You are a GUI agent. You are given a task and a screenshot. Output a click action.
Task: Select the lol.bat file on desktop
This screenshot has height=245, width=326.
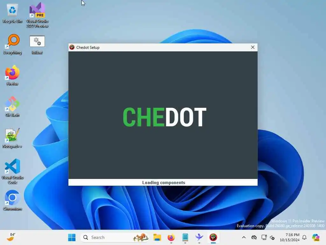pyautogui.click(x=37, y=45)
